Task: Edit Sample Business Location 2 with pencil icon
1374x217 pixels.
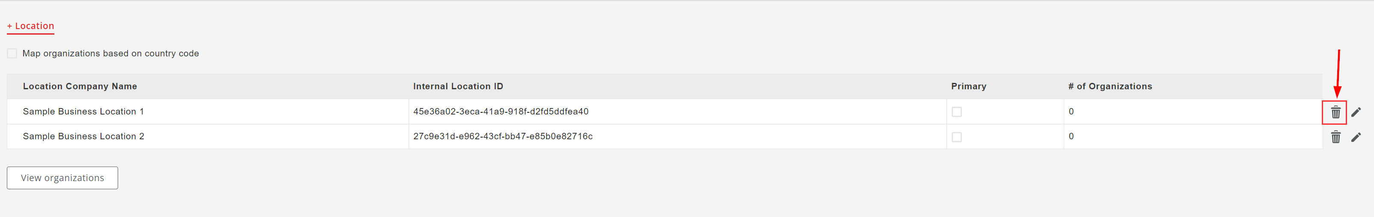Action: pos(1356,137)
